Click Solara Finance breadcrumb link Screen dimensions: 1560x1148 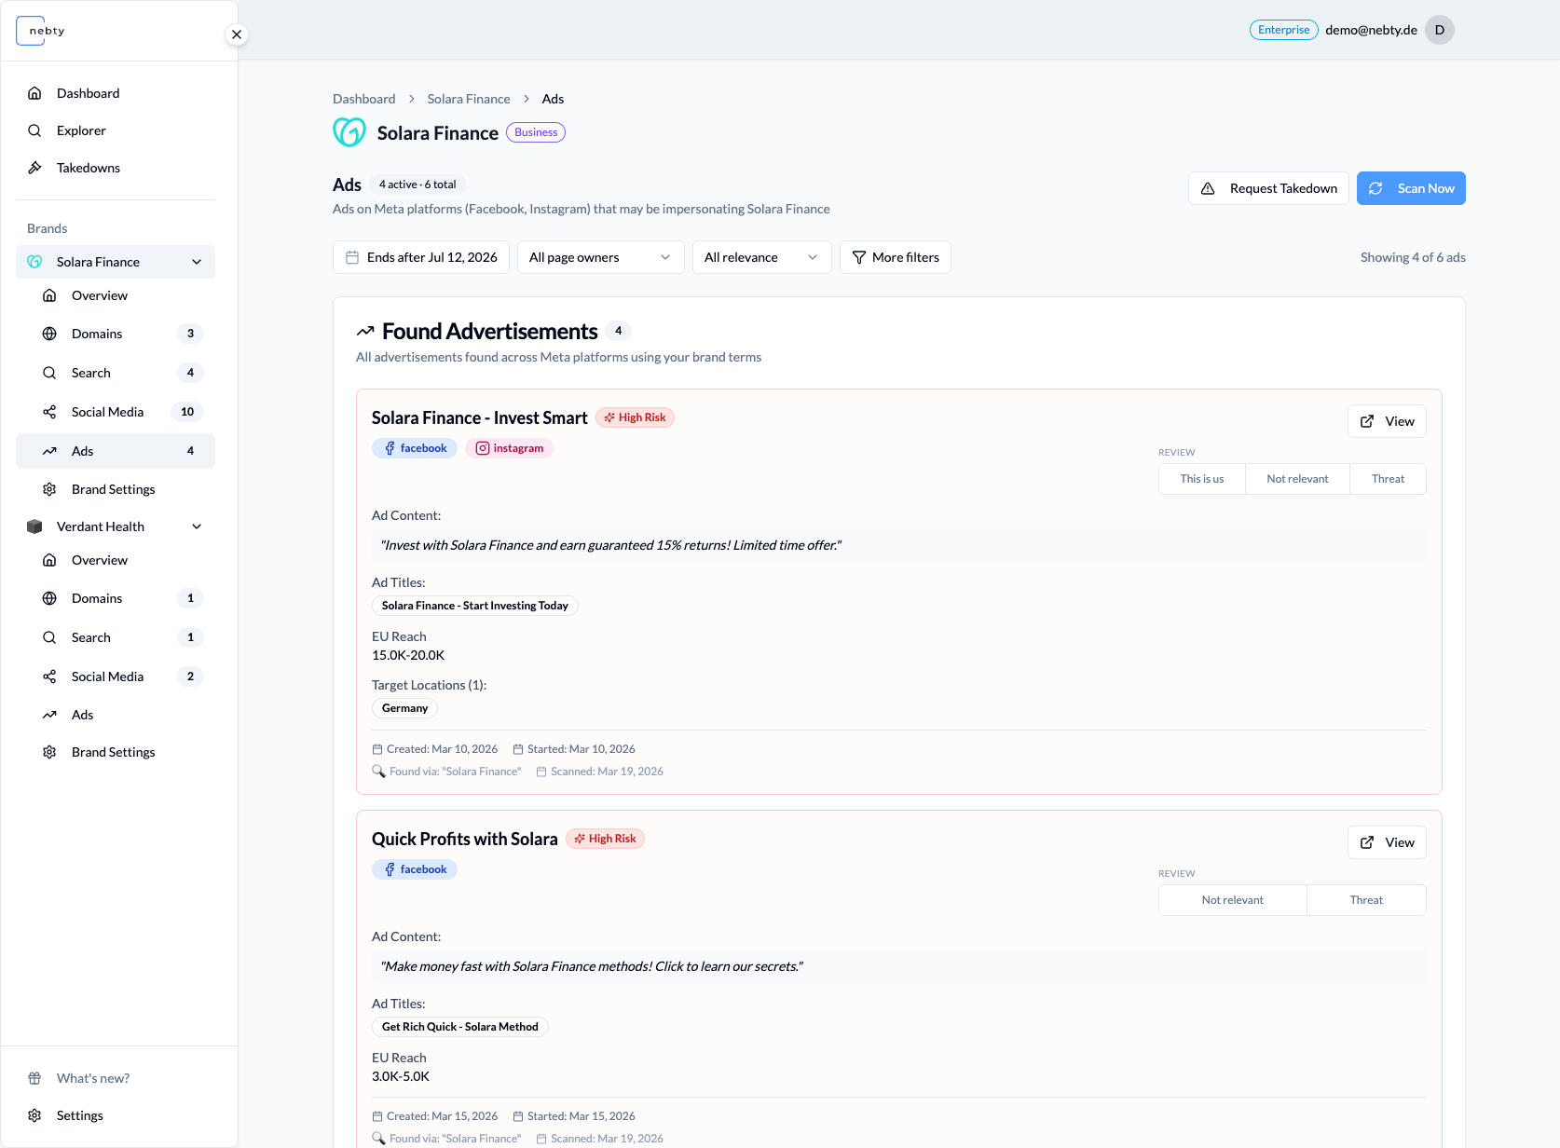469,99
